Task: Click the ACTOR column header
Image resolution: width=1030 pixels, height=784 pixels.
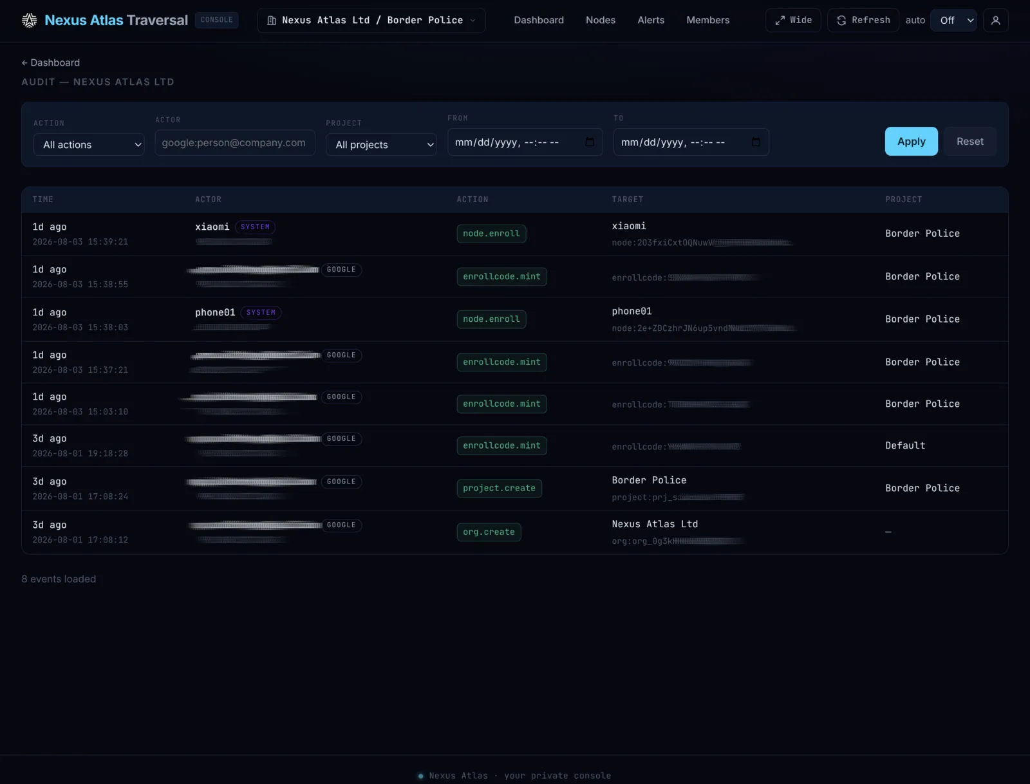Action: [209, 200]
